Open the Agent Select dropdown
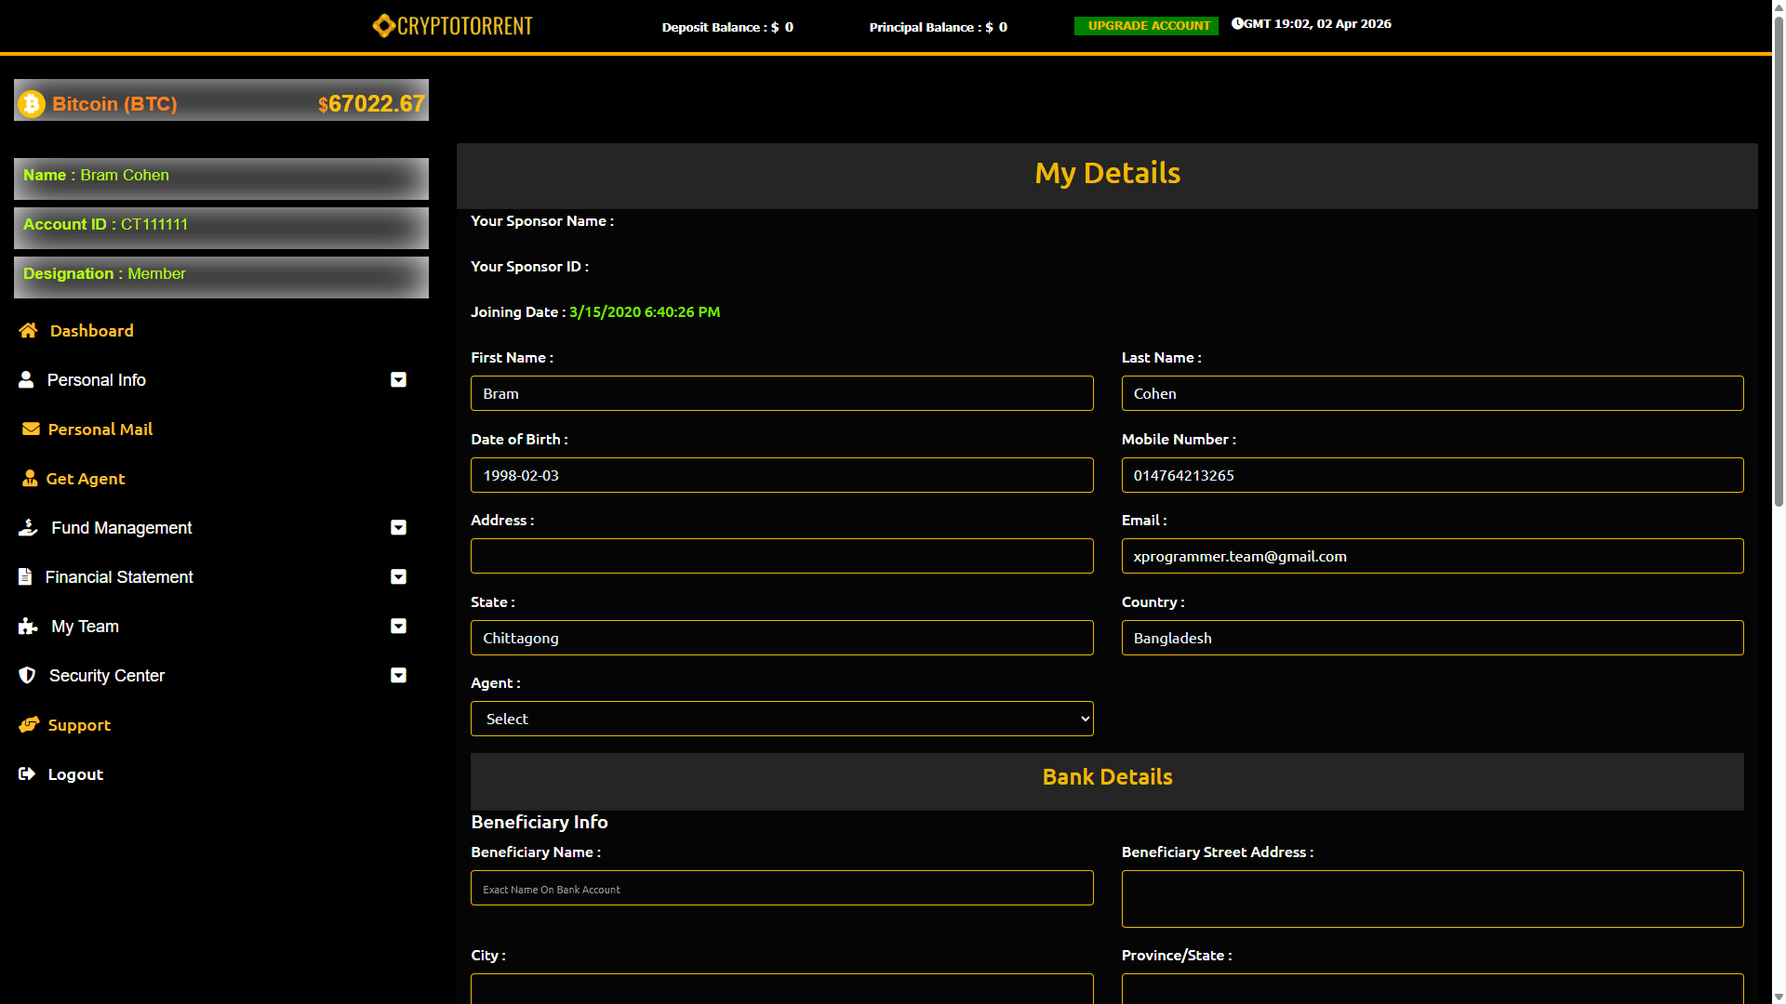This screenshot has height=1004, width=1786. 781,719
